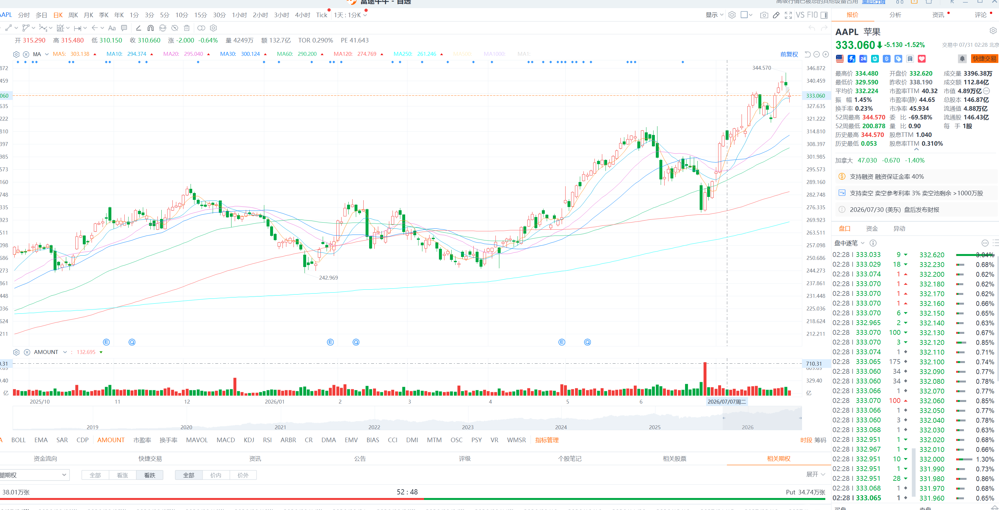The width and height of the screenshot is (999, 510).
Task: Click the blue dollar sign icon
Action: [x=887, y=58]
